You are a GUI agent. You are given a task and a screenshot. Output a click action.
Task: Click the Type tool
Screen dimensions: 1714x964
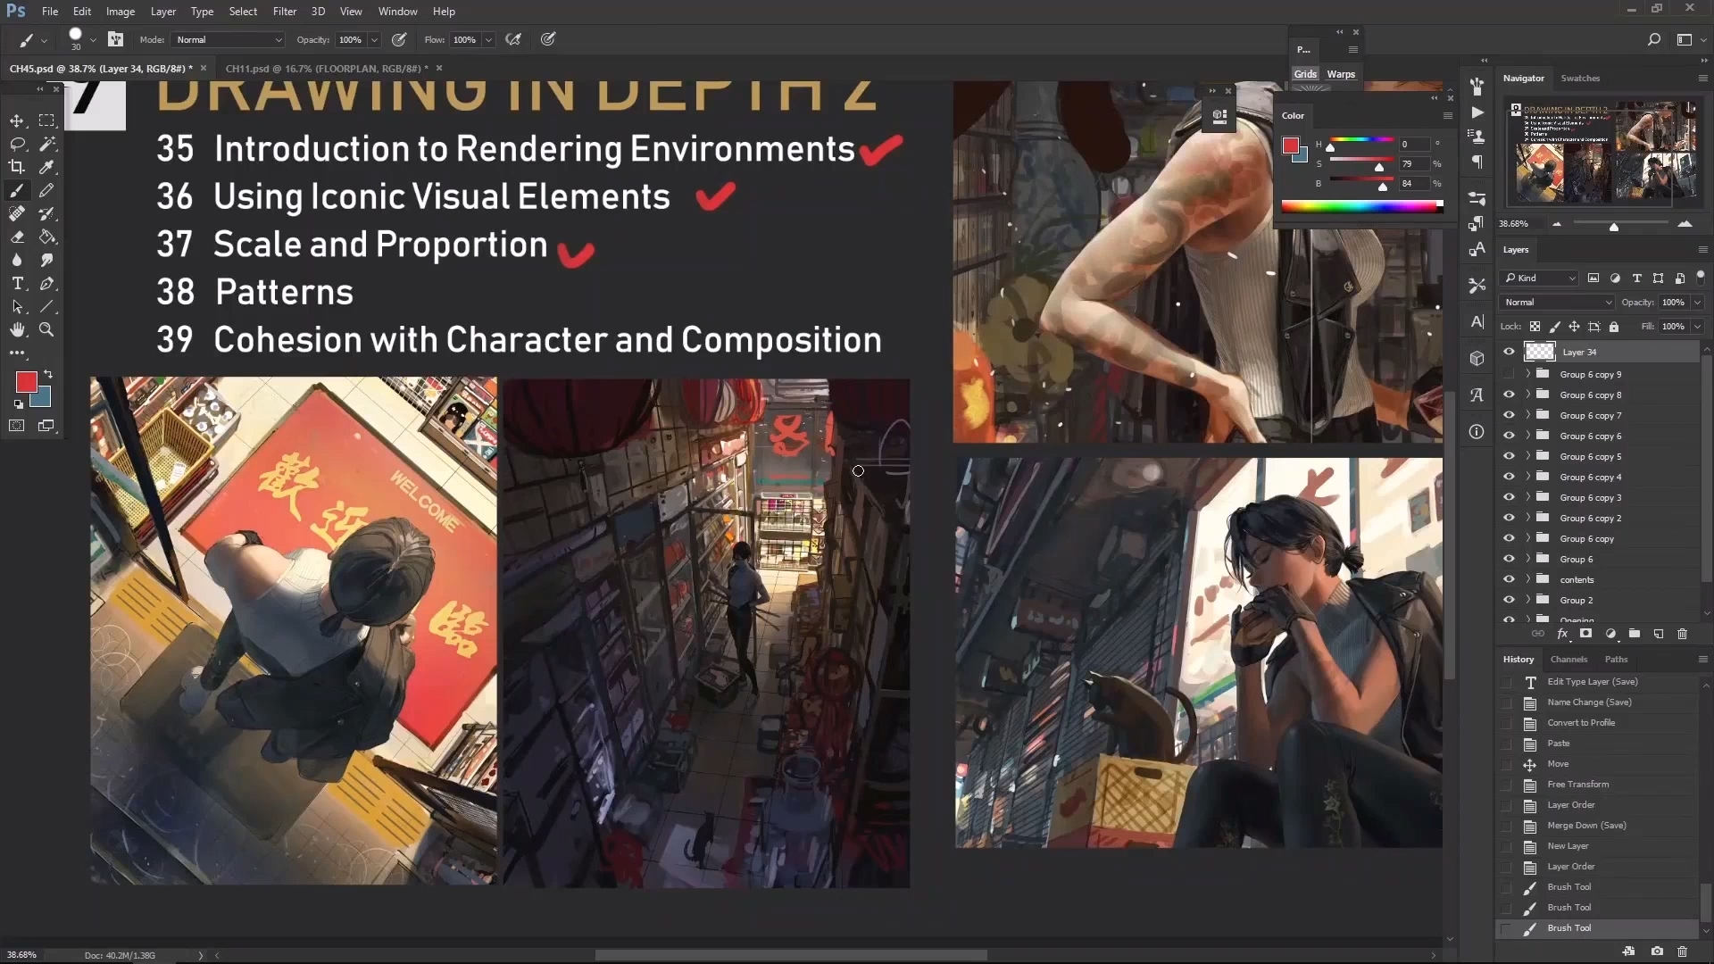(x=16, y=284)
